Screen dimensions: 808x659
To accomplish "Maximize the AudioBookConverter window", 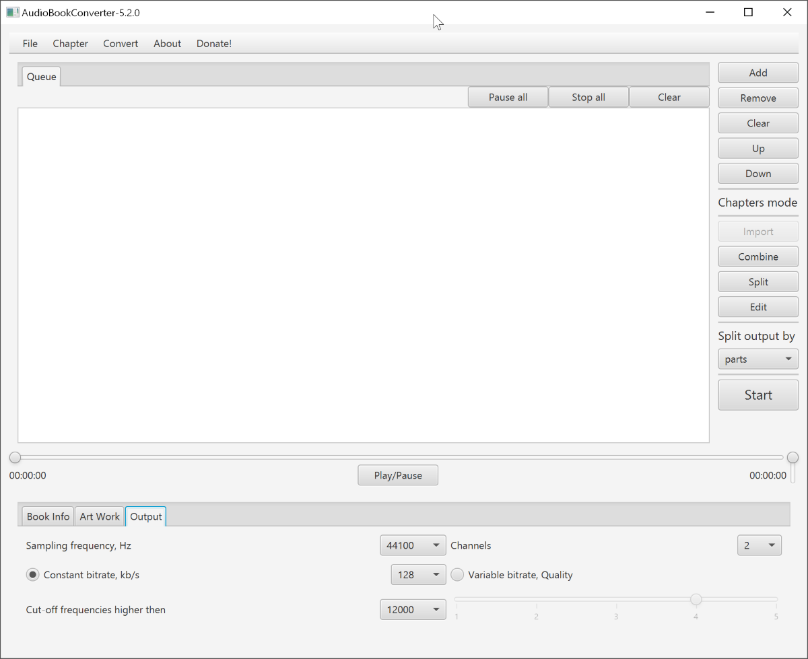I will tap(748, 12).
